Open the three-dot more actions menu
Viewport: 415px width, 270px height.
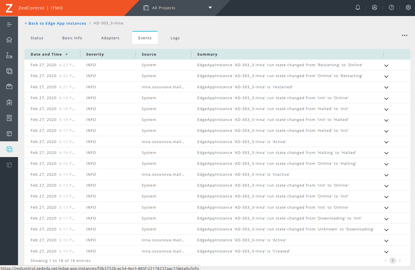(x=404, y=36)
